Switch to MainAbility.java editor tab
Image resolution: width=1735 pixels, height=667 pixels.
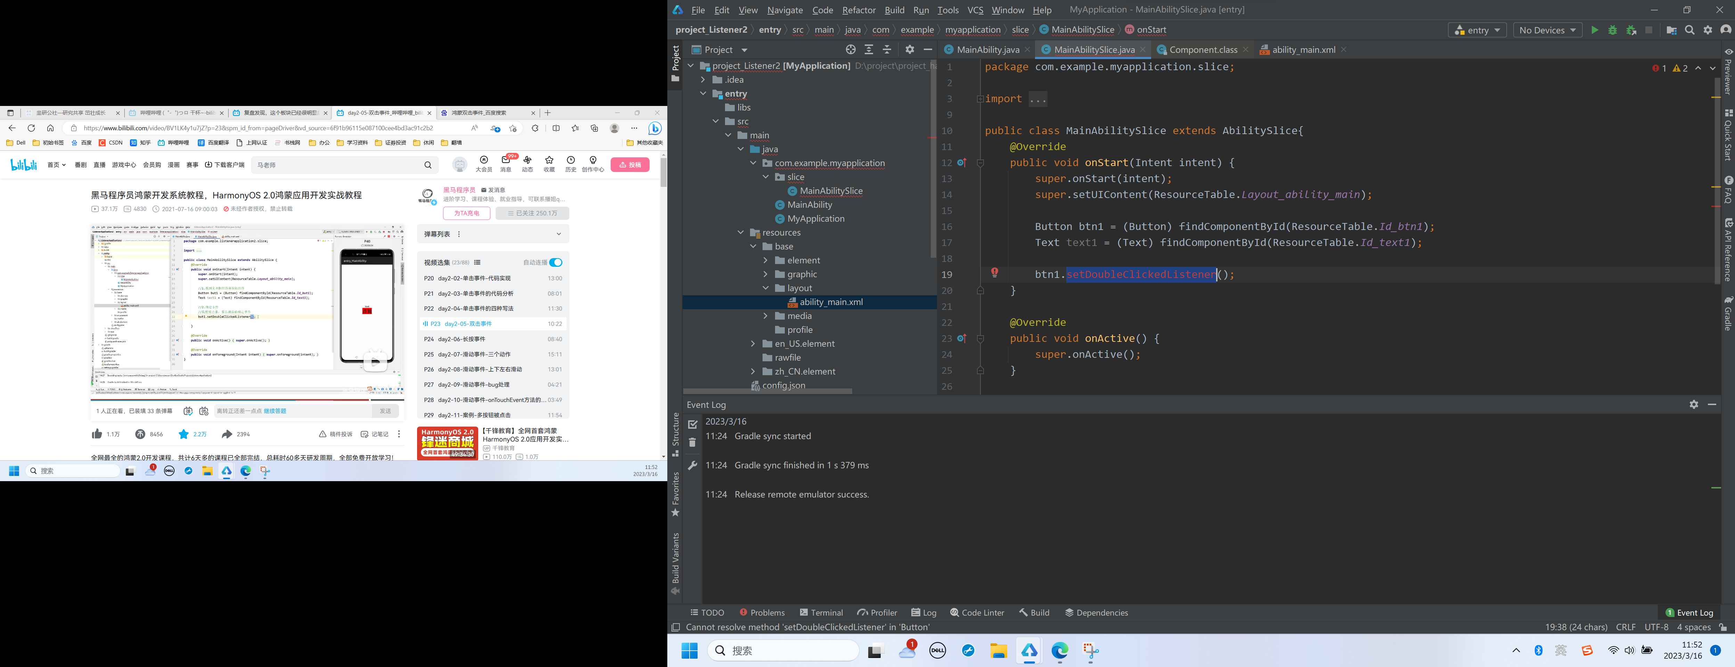[x=987, y=50]
